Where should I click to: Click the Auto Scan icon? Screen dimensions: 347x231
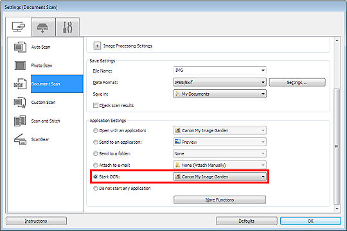pos(20,47)
